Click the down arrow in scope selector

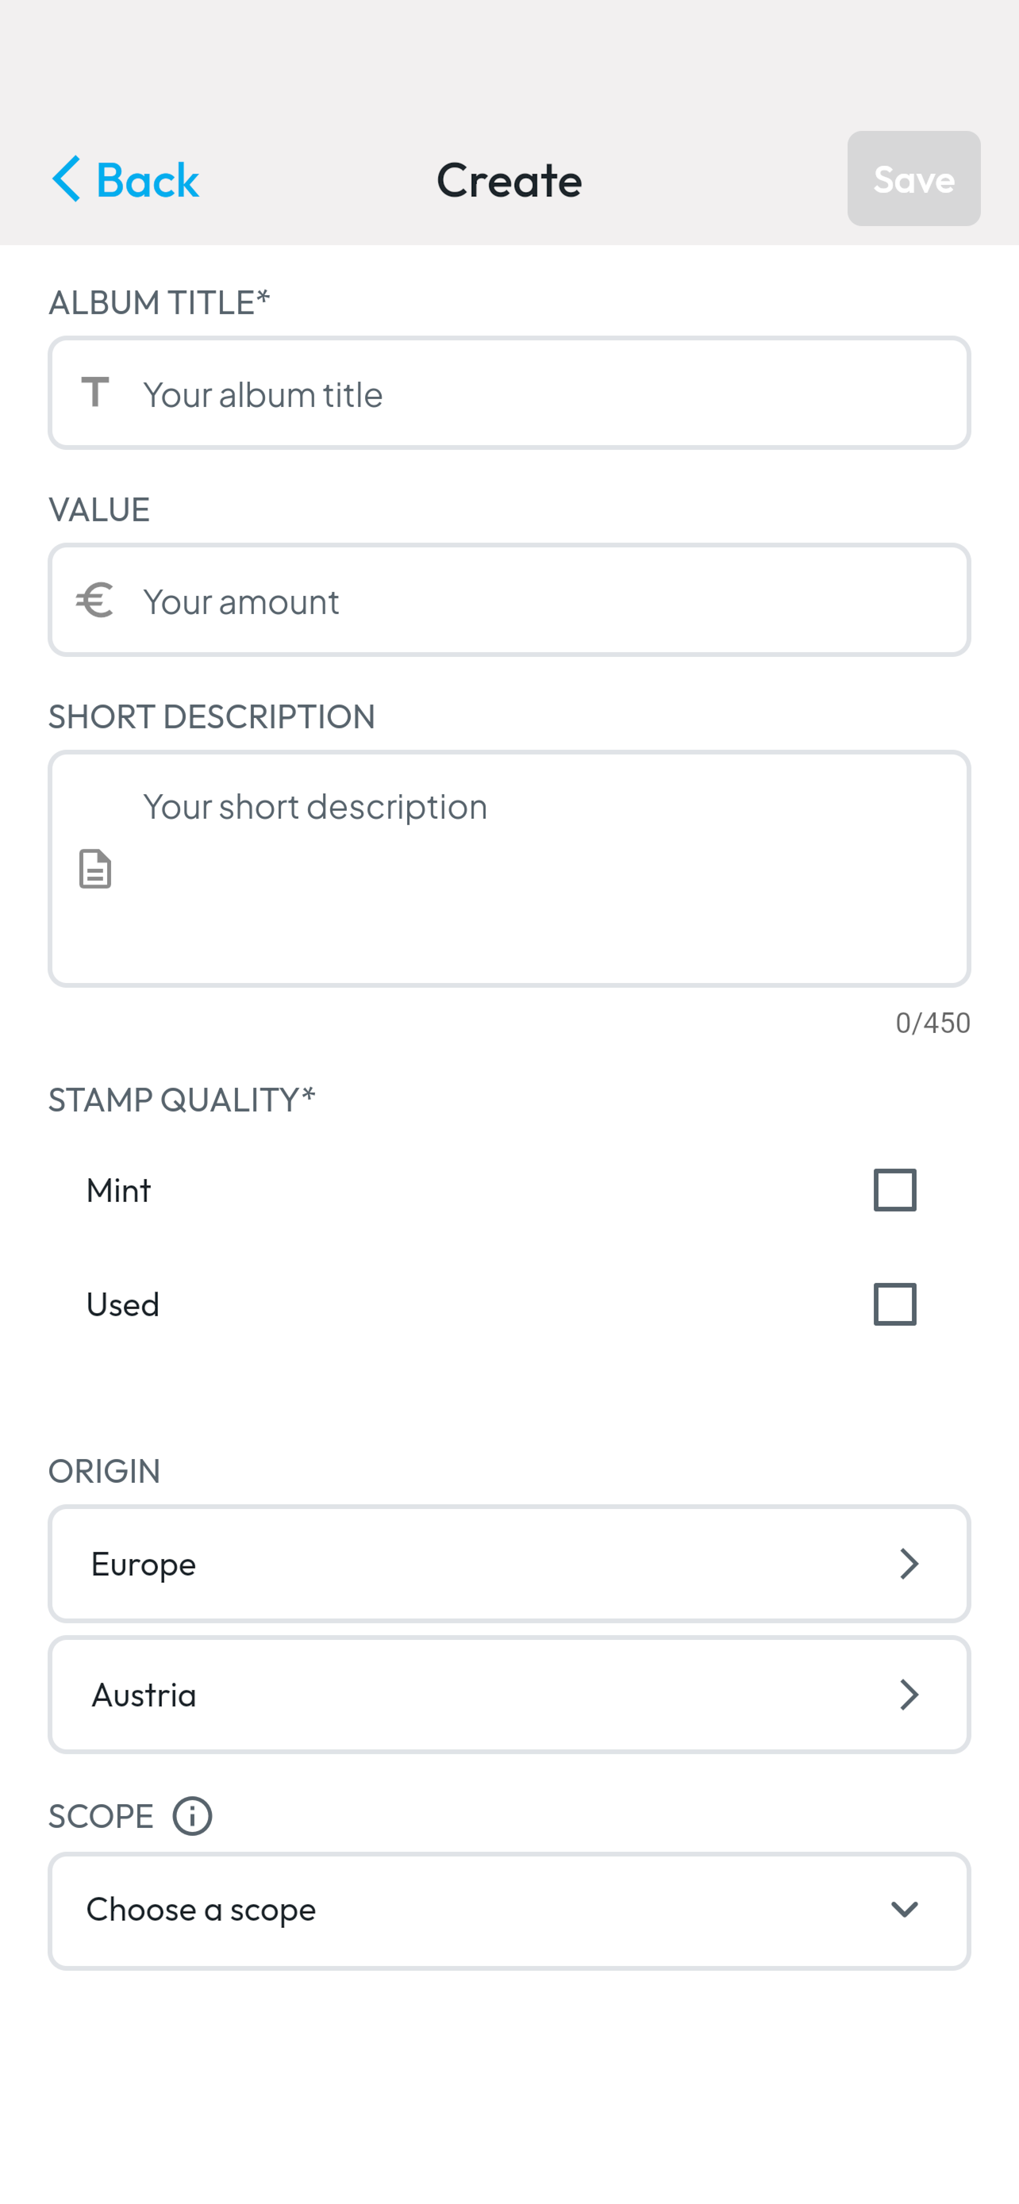(x=905, y=1910)
